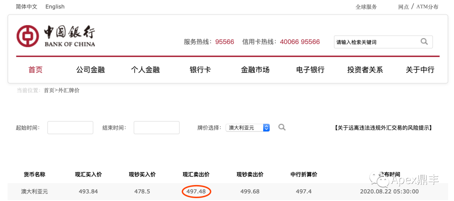This screenshot has width=454, height=201.
Task: Click the magnifier icon in the top search box
Action: (x=424, y=42)
